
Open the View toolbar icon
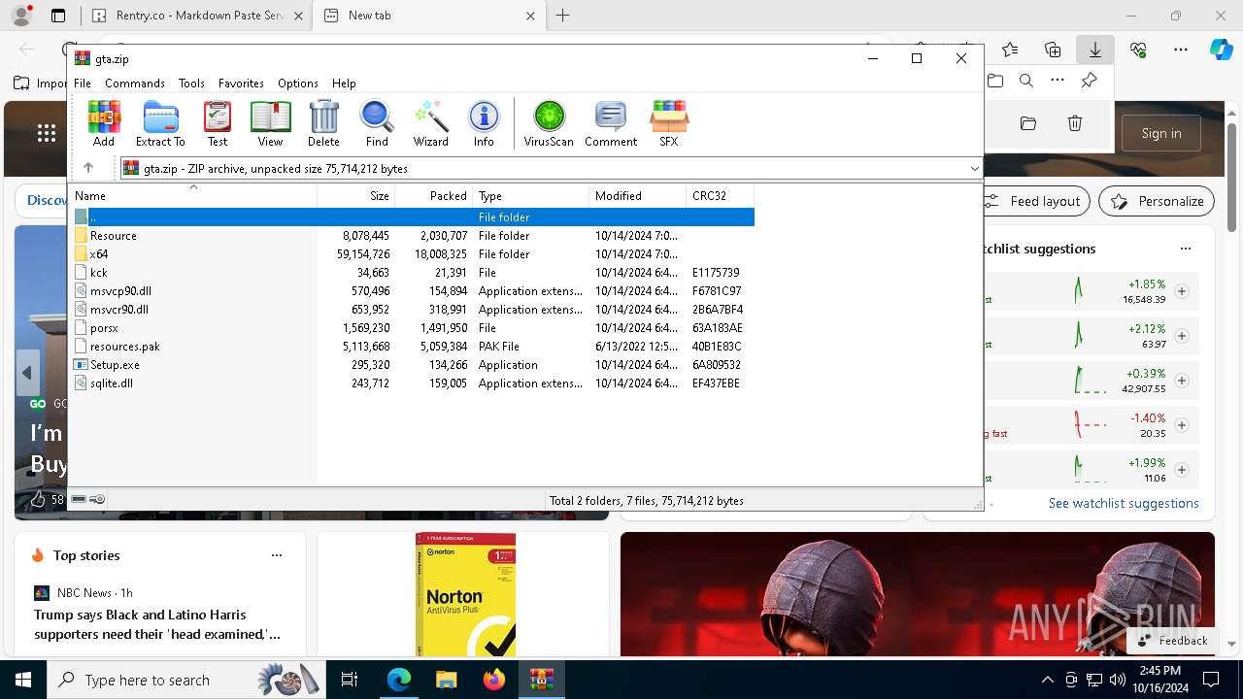click(x=270, y=123)
